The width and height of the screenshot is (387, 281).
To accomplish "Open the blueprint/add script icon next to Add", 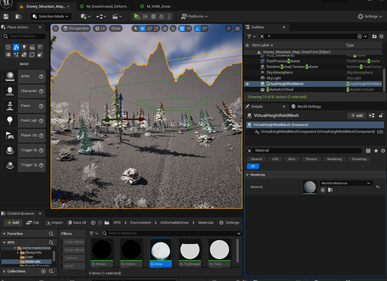I will [372, 115].
